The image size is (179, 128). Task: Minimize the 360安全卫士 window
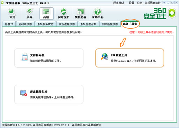(x=168, y=3)
